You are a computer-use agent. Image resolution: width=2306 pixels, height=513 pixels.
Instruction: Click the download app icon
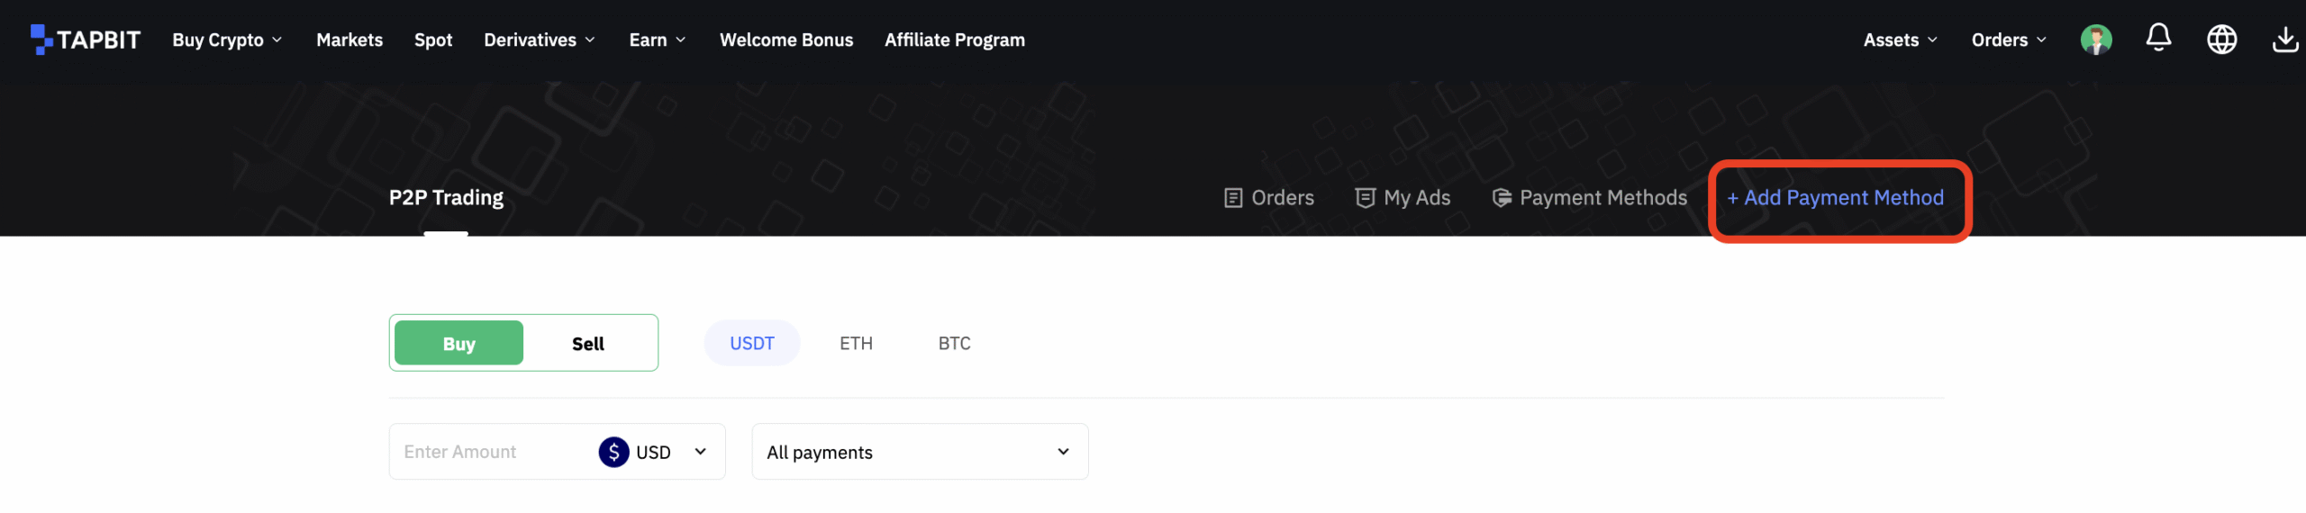(2284, 40)
